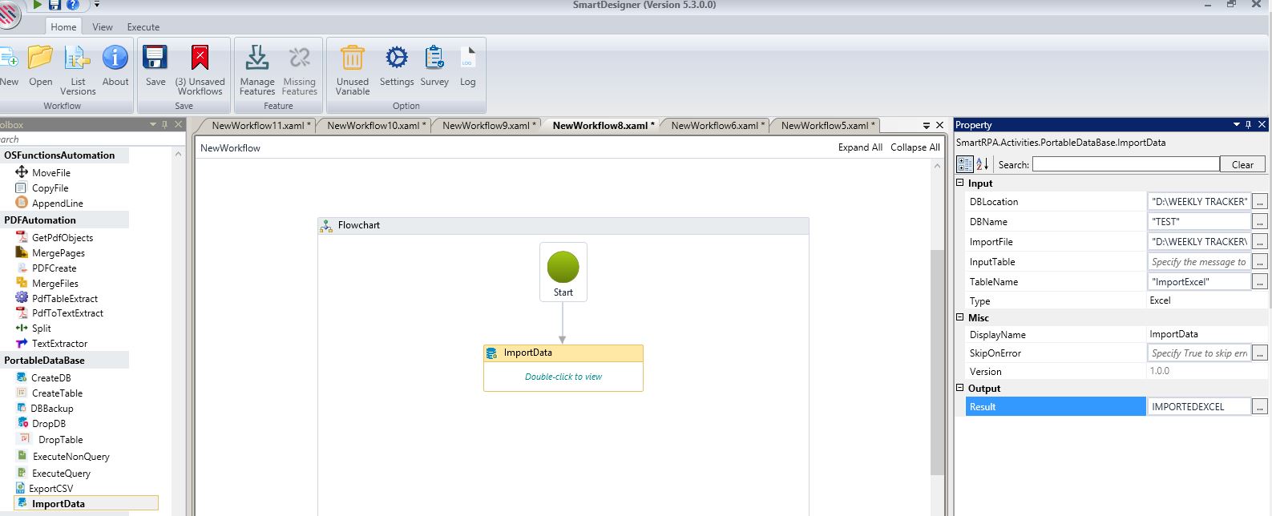1272x516 pixels.
Task: Click the Property panel search field
Action: click(x=1125, y=164)
